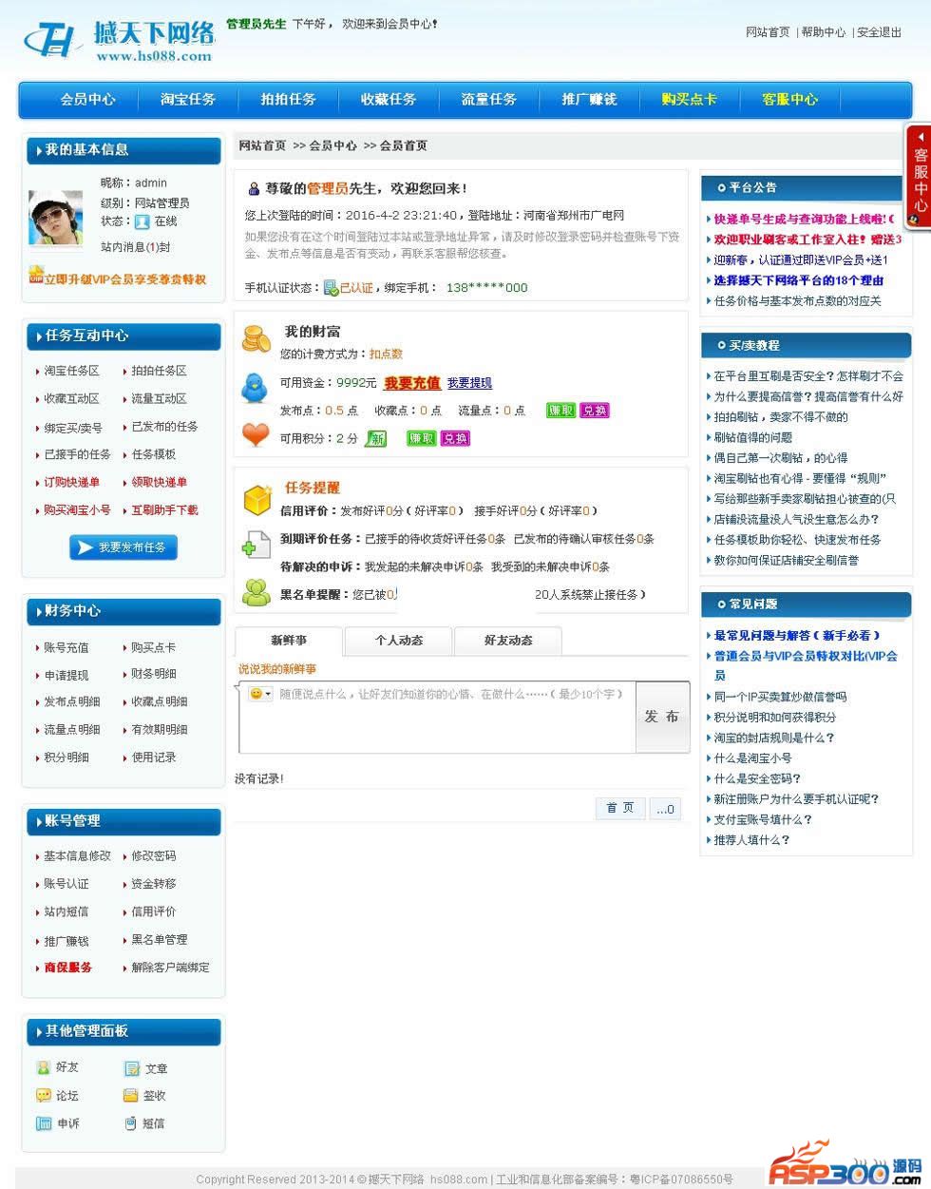Click the green users blacklist icon

click(x=256, y=591)
